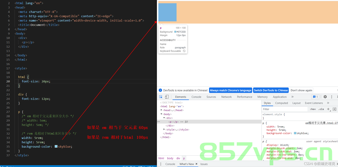This screenshot has height=167, width=338.
Task: Click 'margin-block-start: 1em' in user agent styles
Action: 285,148
